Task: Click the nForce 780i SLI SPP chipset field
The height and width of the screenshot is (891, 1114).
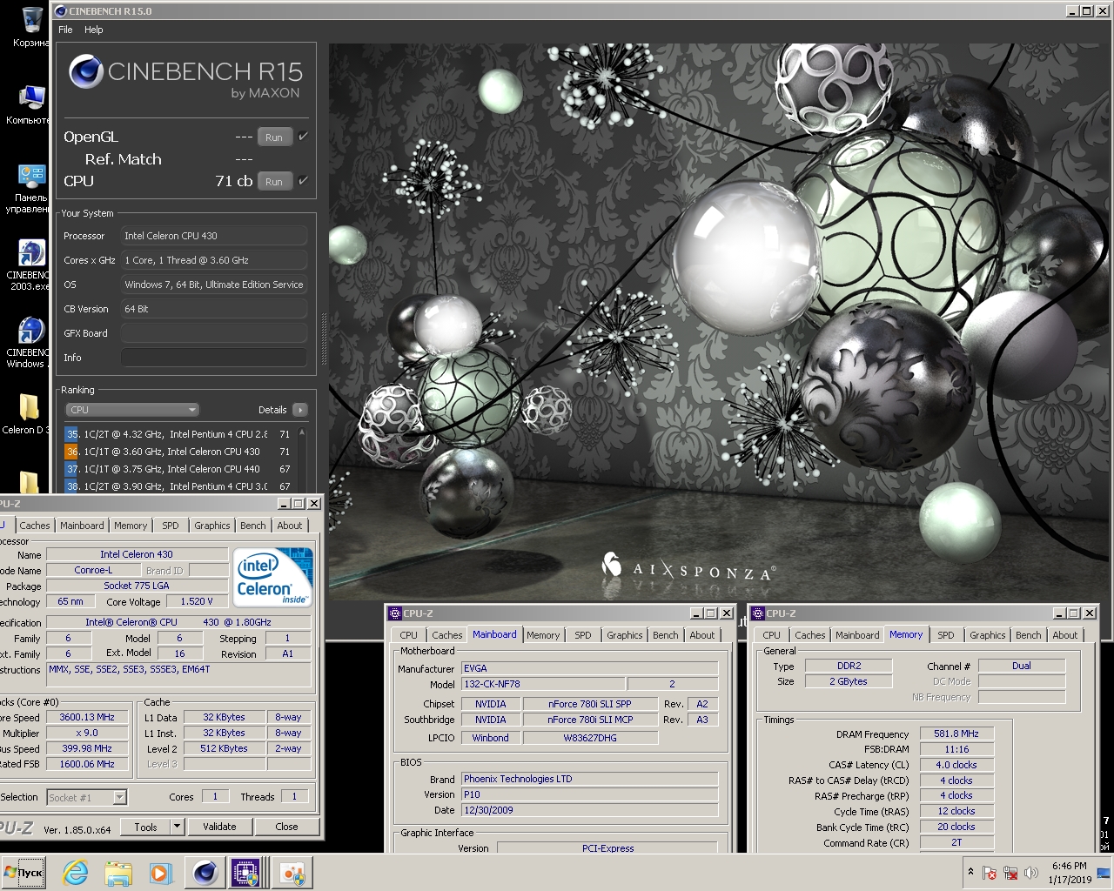Action: [x=590, y=704]
